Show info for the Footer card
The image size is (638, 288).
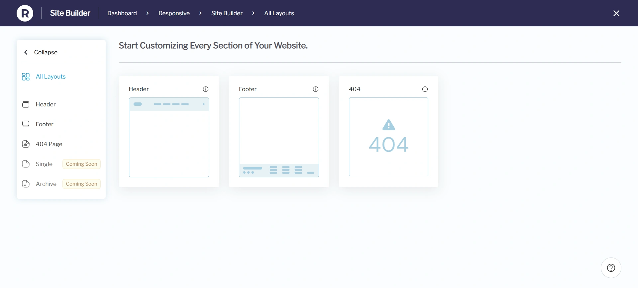(316, 89)
